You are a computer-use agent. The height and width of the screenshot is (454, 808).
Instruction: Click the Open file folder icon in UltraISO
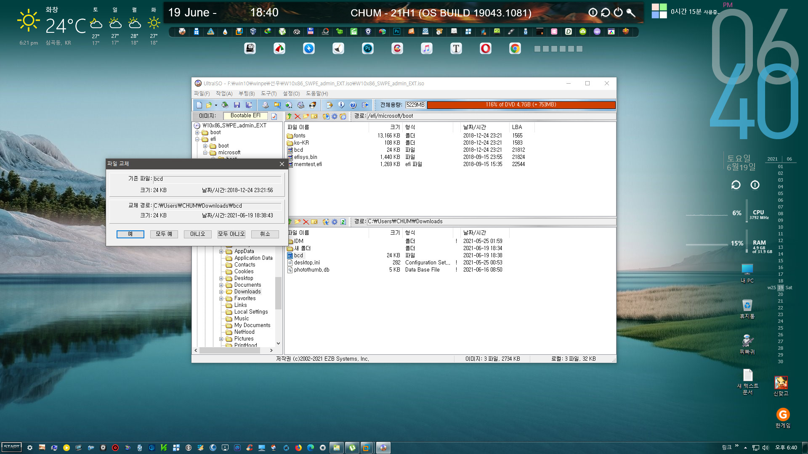tap(208, 105)
